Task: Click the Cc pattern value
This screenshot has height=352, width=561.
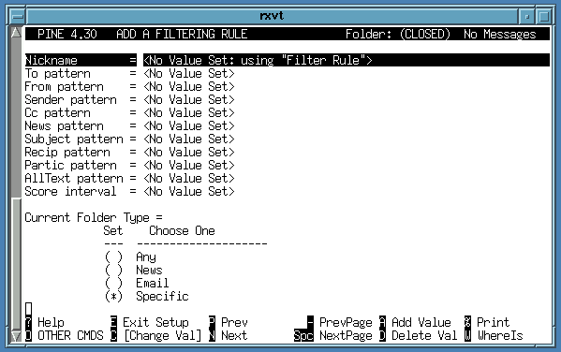Action: [x=189, y=112]
